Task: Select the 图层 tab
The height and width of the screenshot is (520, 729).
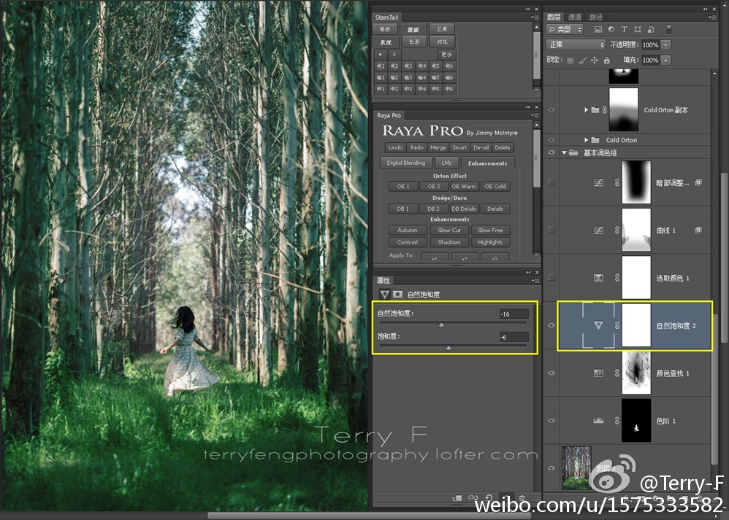Action: tap(554, 18)
